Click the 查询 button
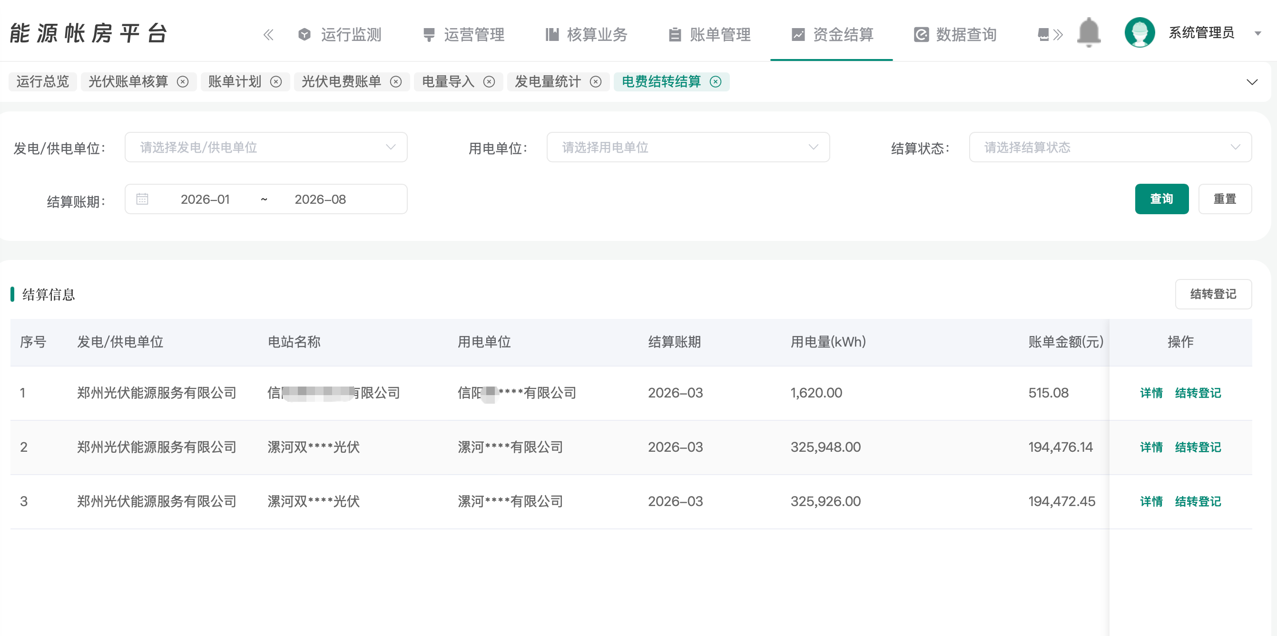 point(1161,199)
